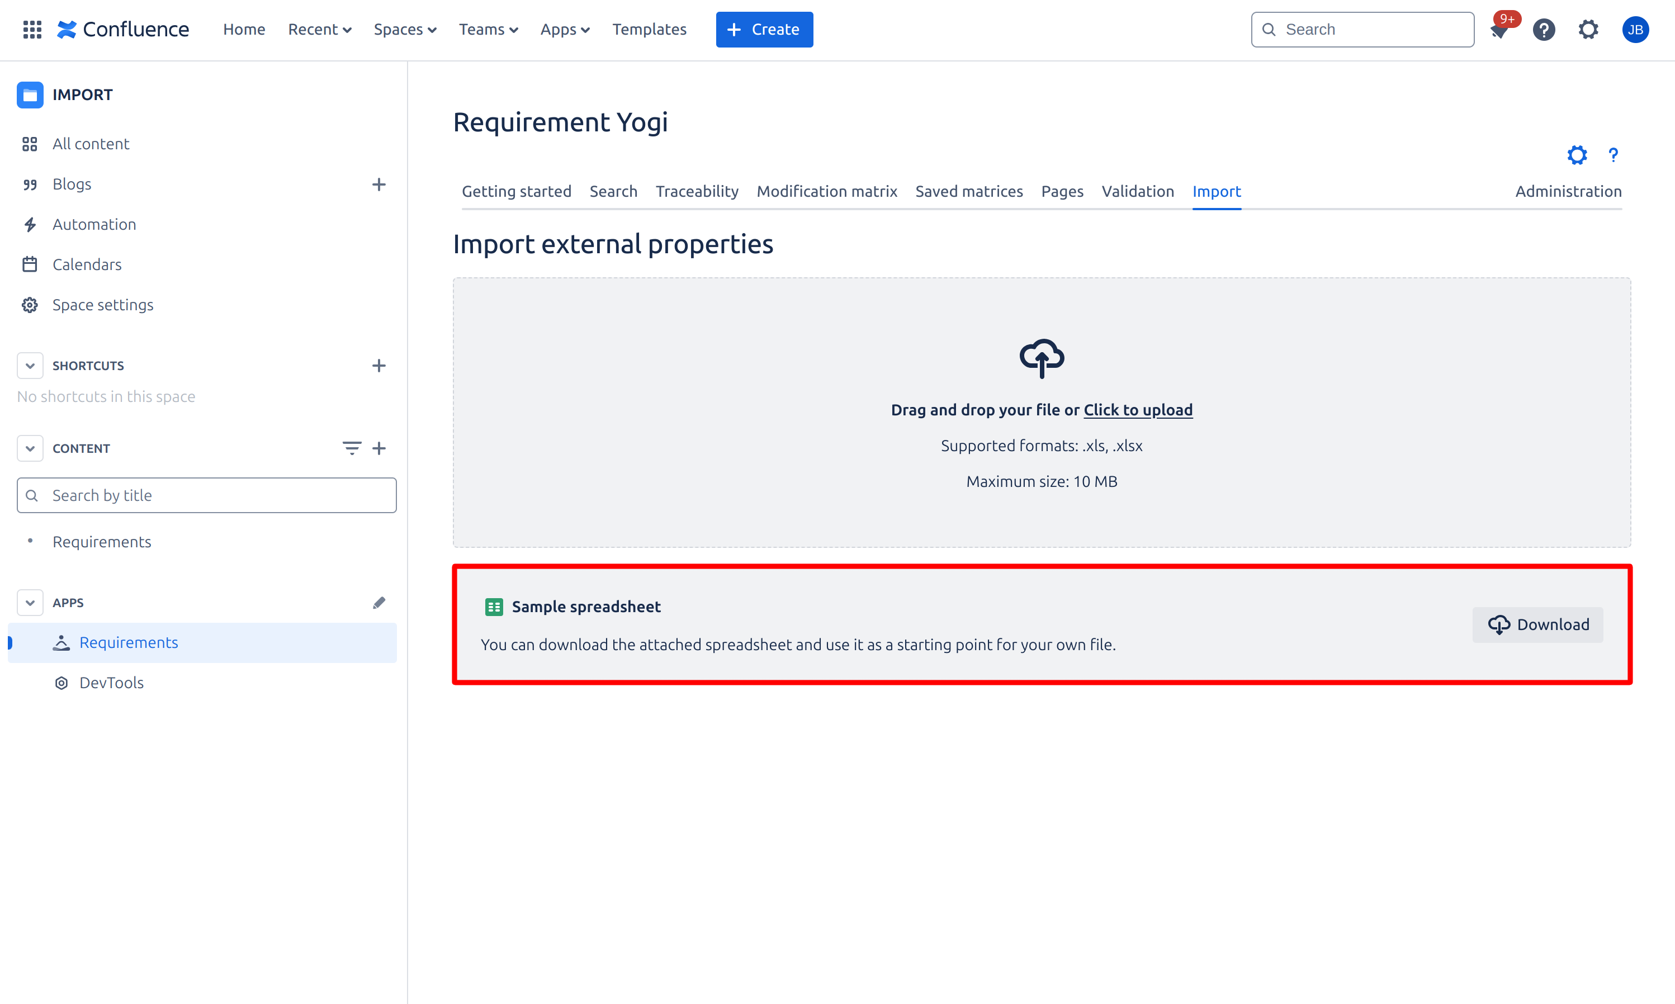Collapse the Apps section
Image resolution: width=1675 pixels, height=1004 pixels.
point(30,602)
